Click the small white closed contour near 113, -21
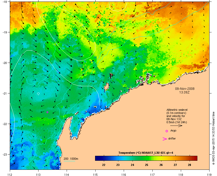The image size is (217, 176). (38, 94)
